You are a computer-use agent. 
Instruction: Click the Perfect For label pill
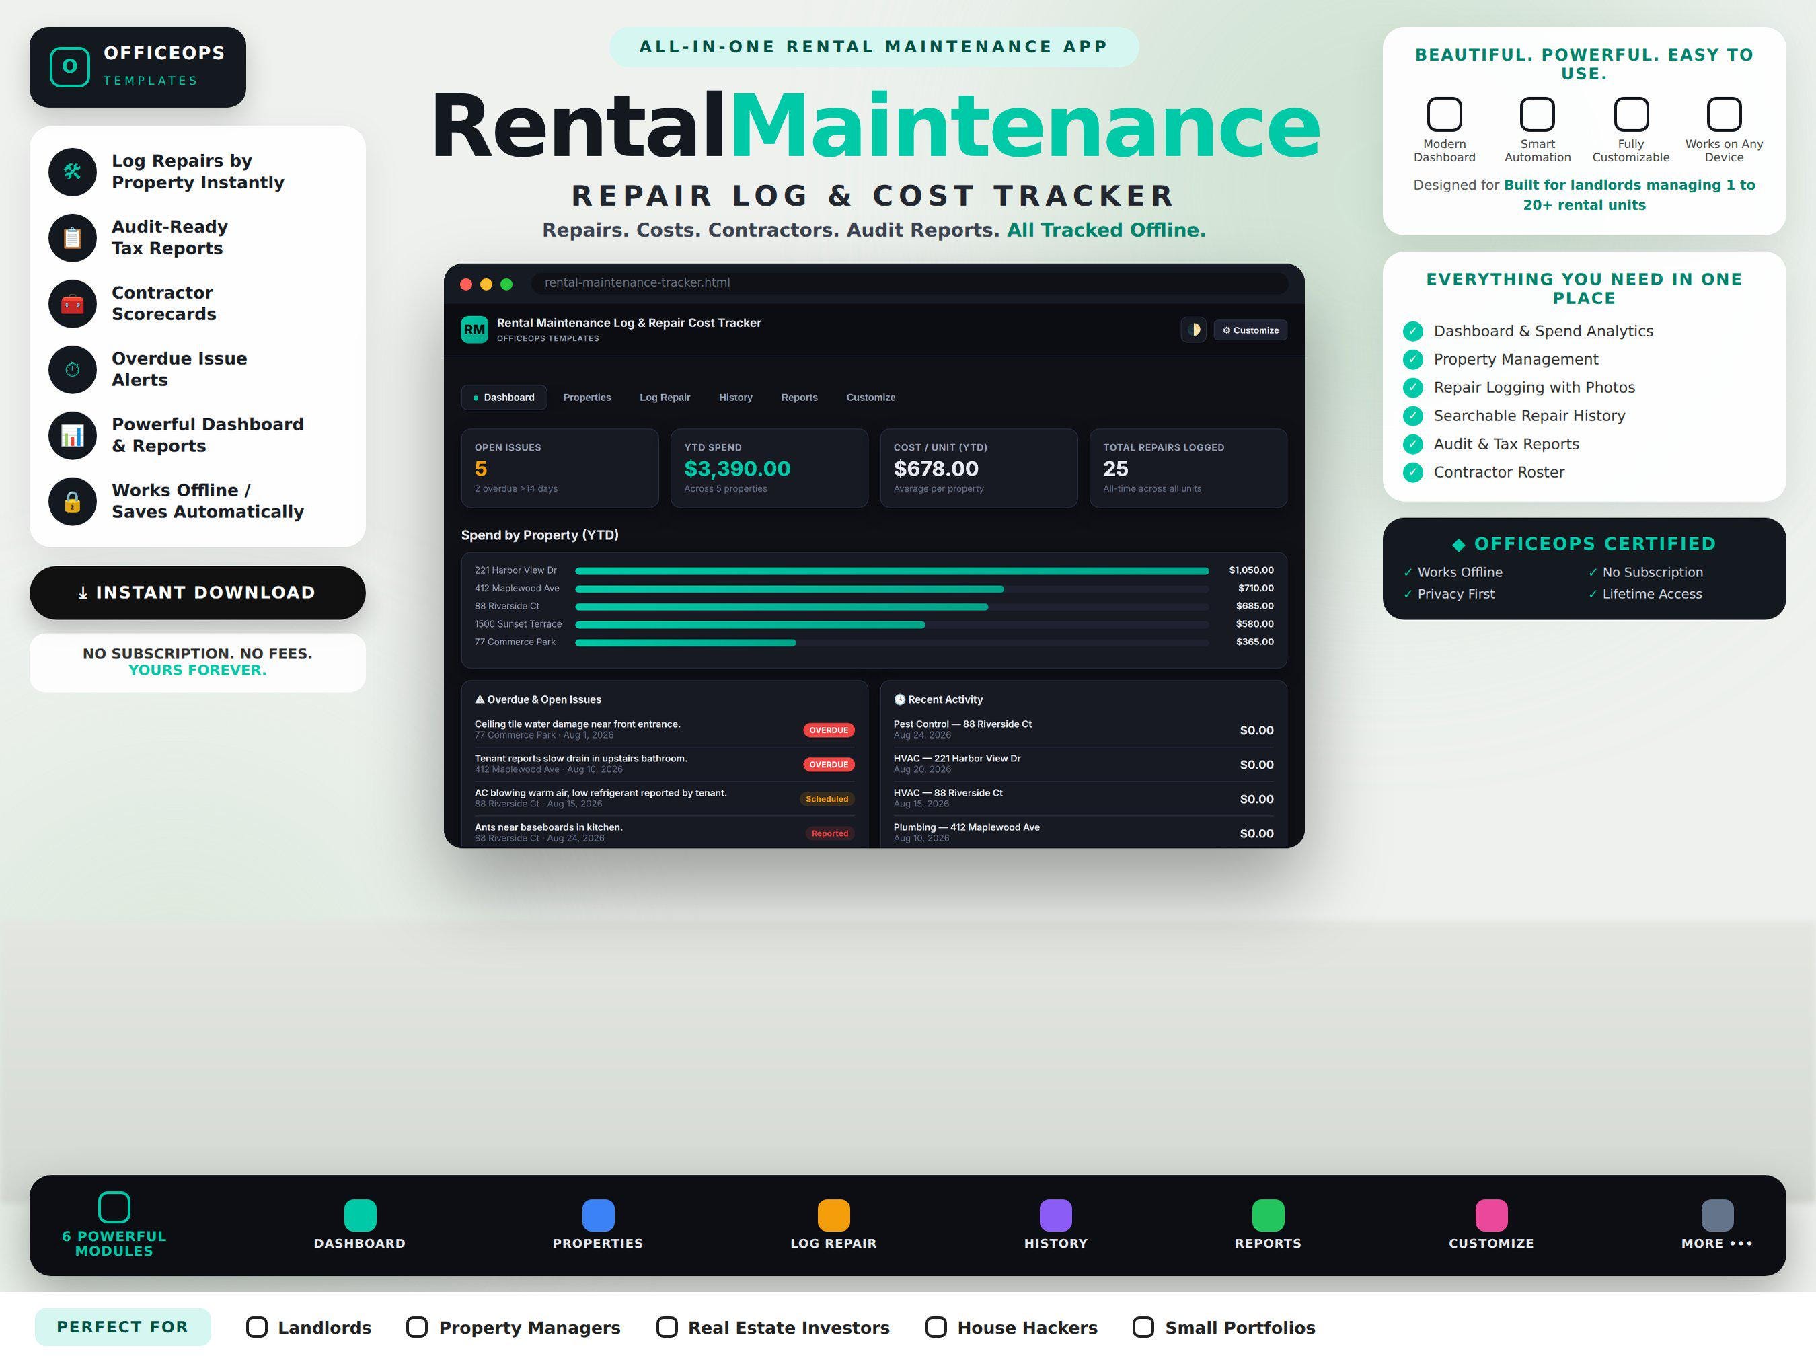(x=122, y=1327)
